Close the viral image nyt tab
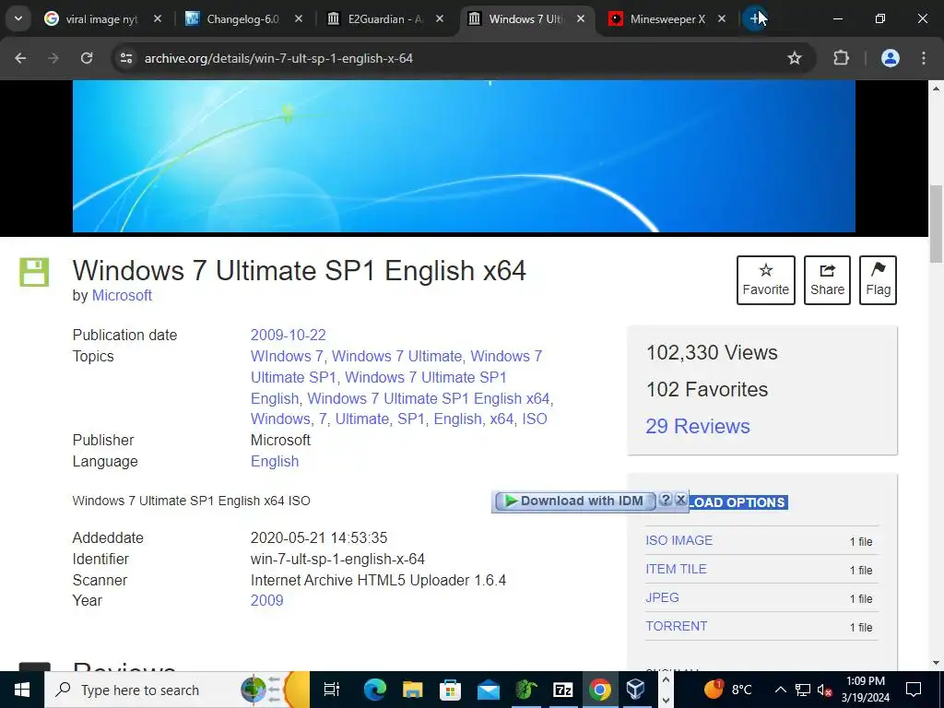 157,19
